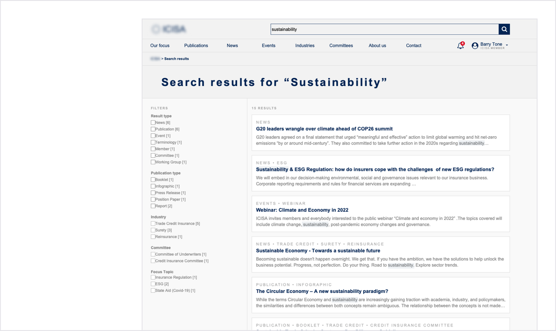
Task: Check the Press Release publication type filter
Action: pyautogui.click(x=153, y=193)
